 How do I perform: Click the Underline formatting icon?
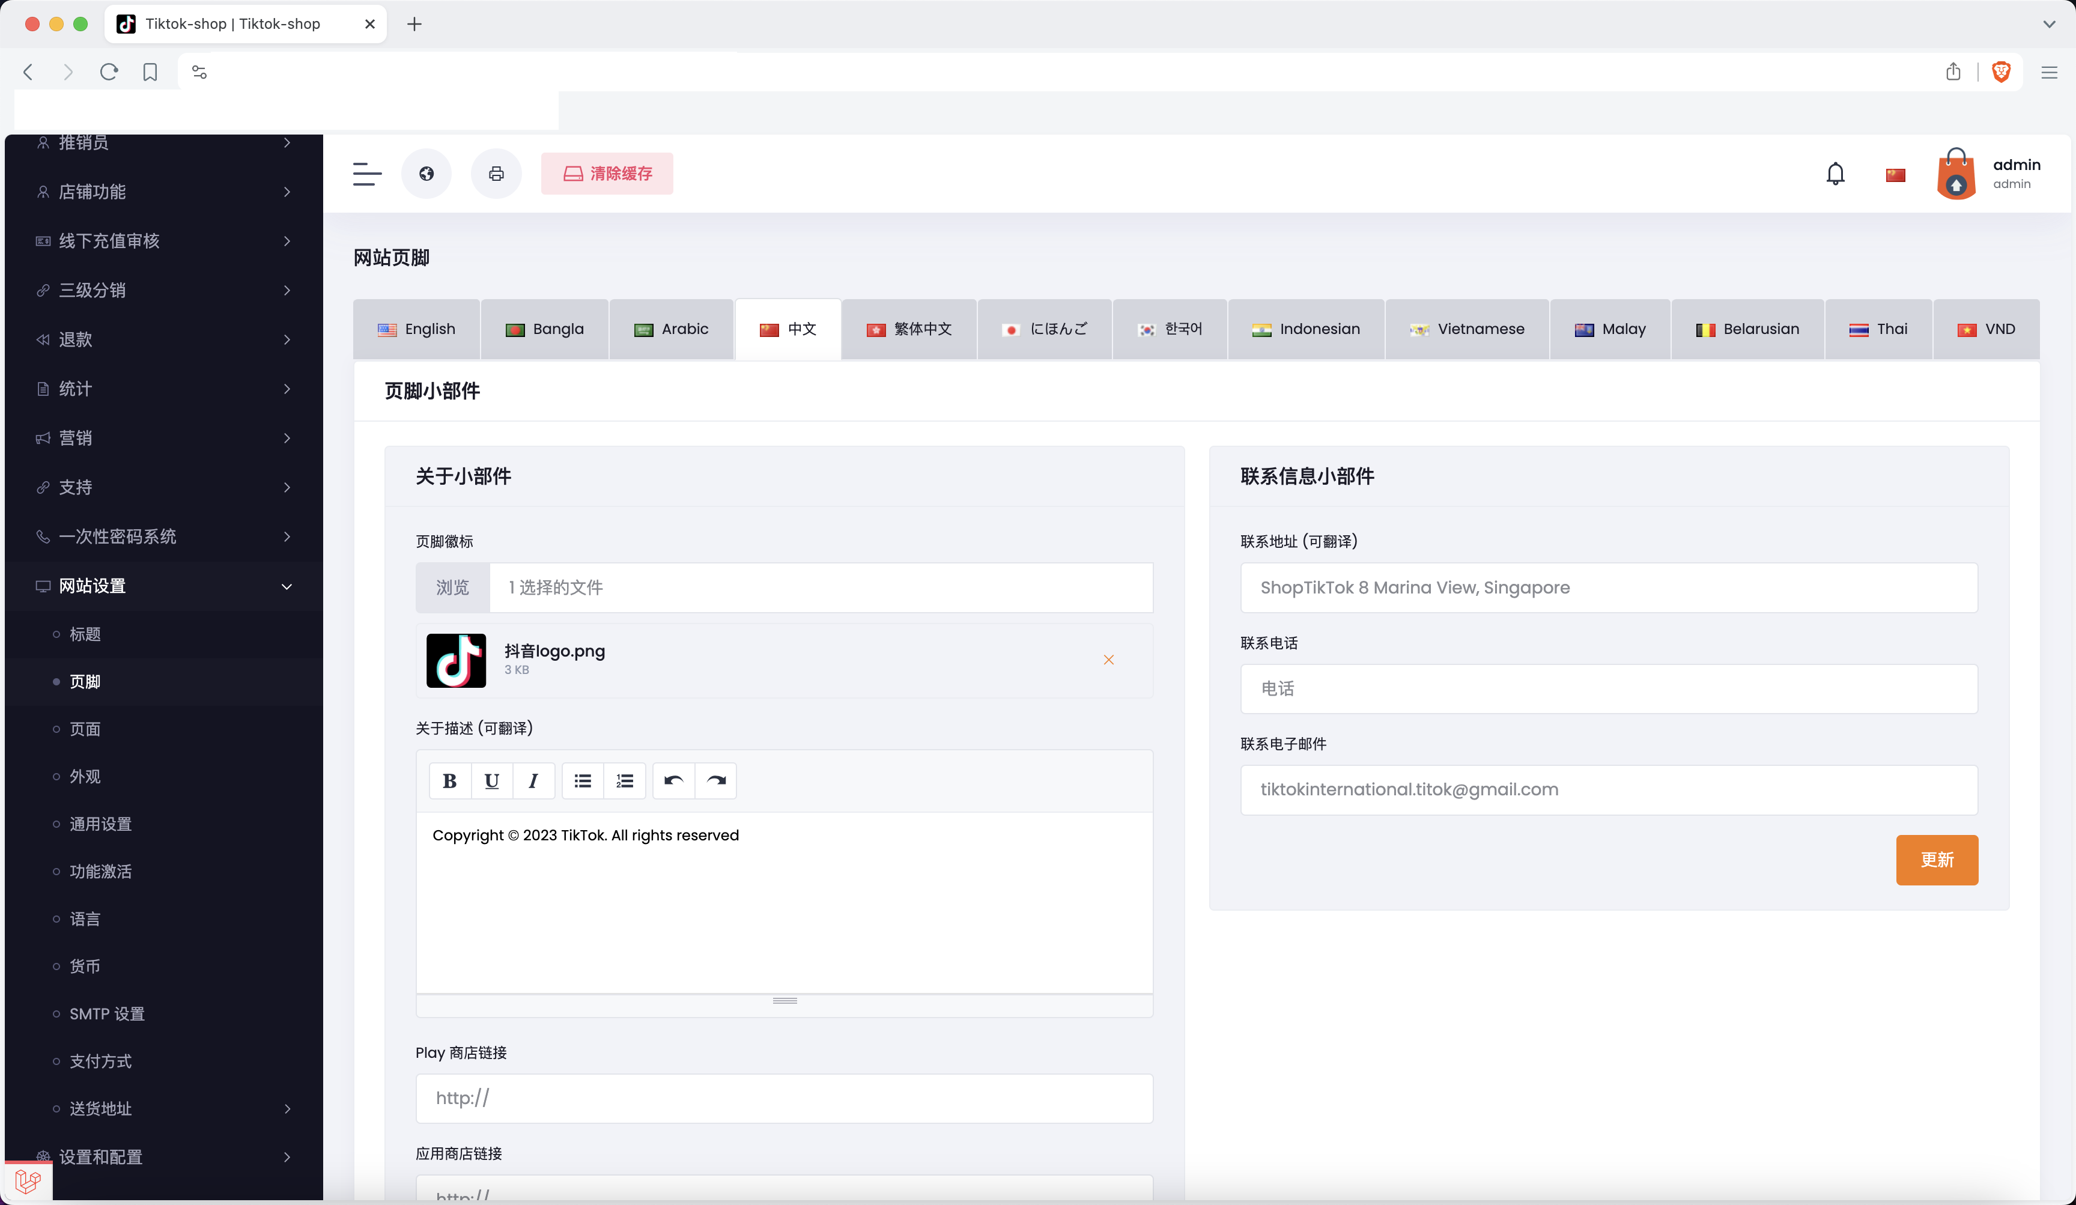[492, 780]
